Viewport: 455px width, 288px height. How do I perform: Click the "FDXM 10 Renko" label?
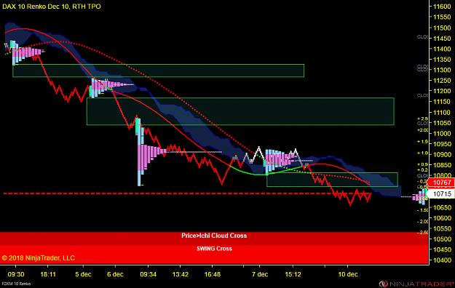(x=16, y=284)
